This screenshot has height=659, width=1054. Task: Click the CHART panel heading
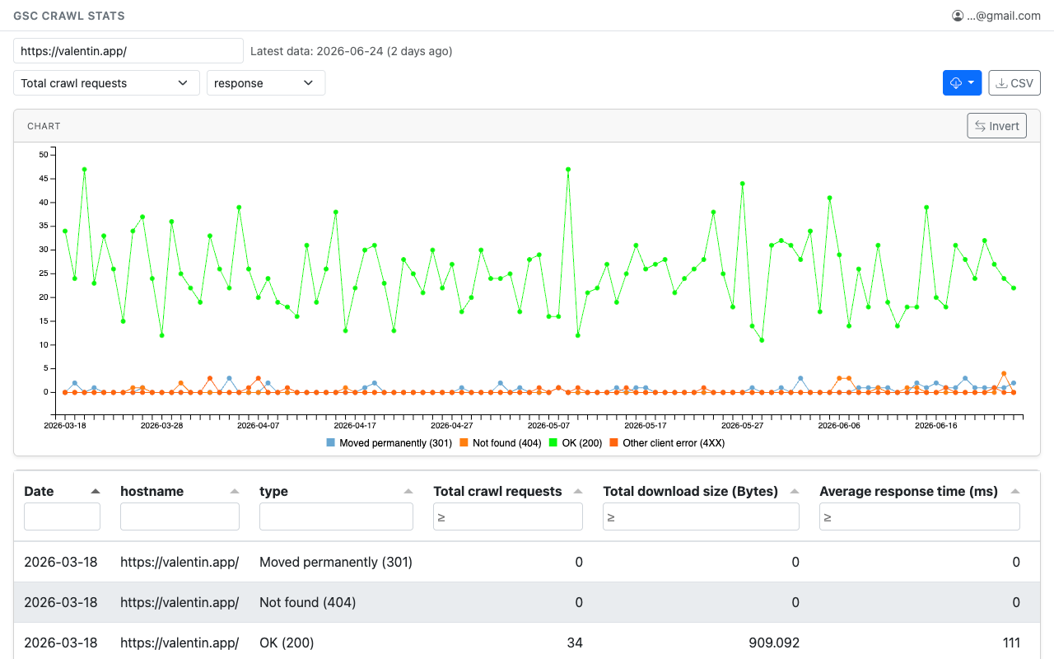(44, 126)
